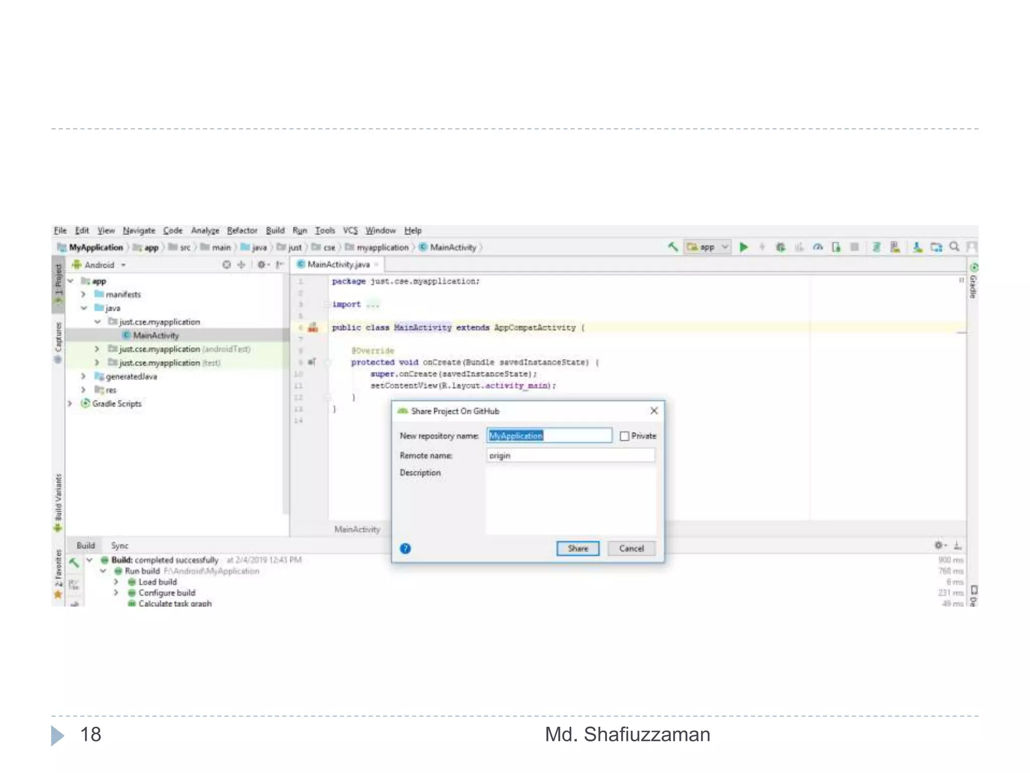This screenshot has height=773, width=1030.
Task: Click the green Run app button
Action: (743, 247)
